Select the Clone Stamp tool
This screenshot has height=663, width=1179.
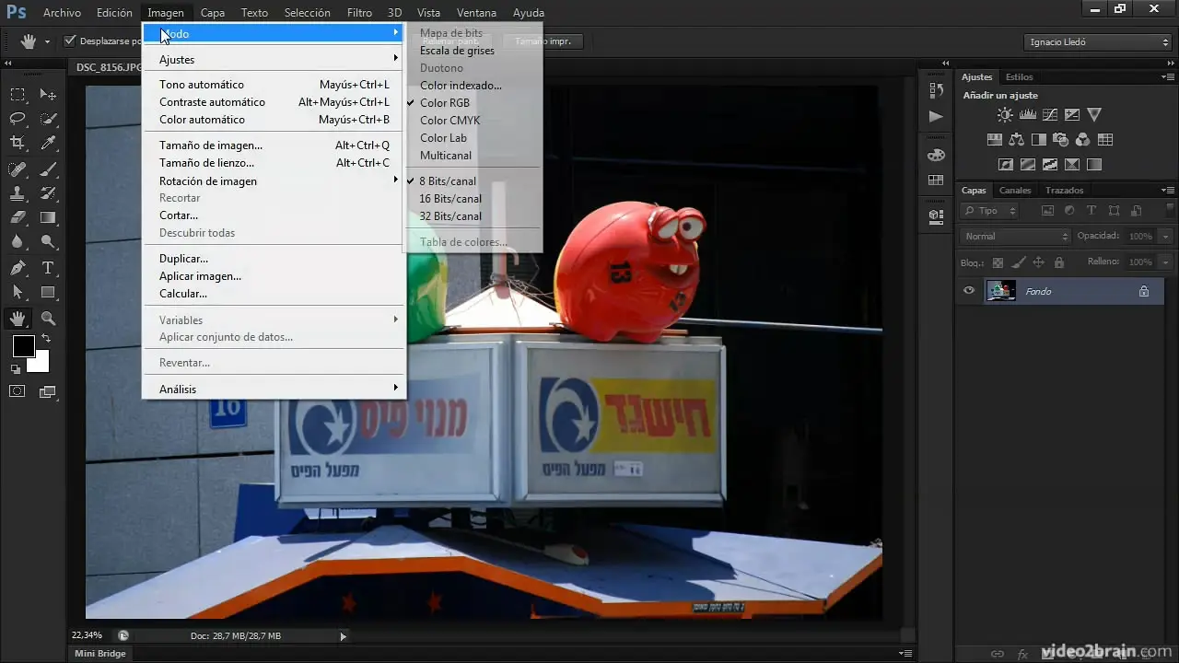[x=18, y=193]
